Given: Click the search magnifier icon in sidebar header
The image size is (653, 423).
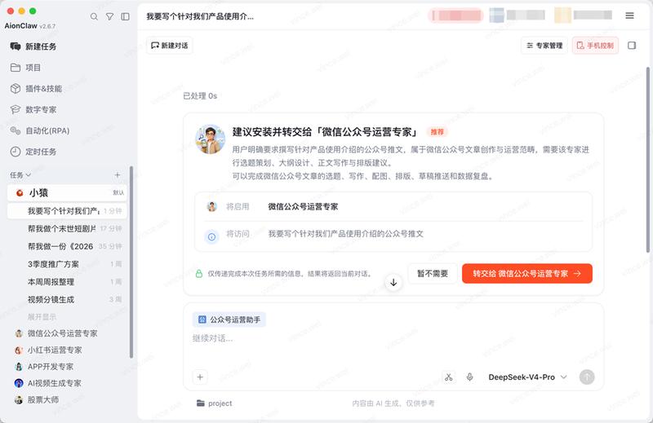Looking at the screenshot, I should point(94,16).
